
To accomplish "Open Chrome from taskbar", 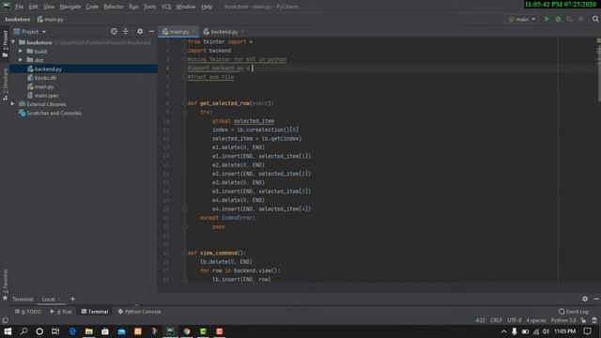I will click(187, 331).
